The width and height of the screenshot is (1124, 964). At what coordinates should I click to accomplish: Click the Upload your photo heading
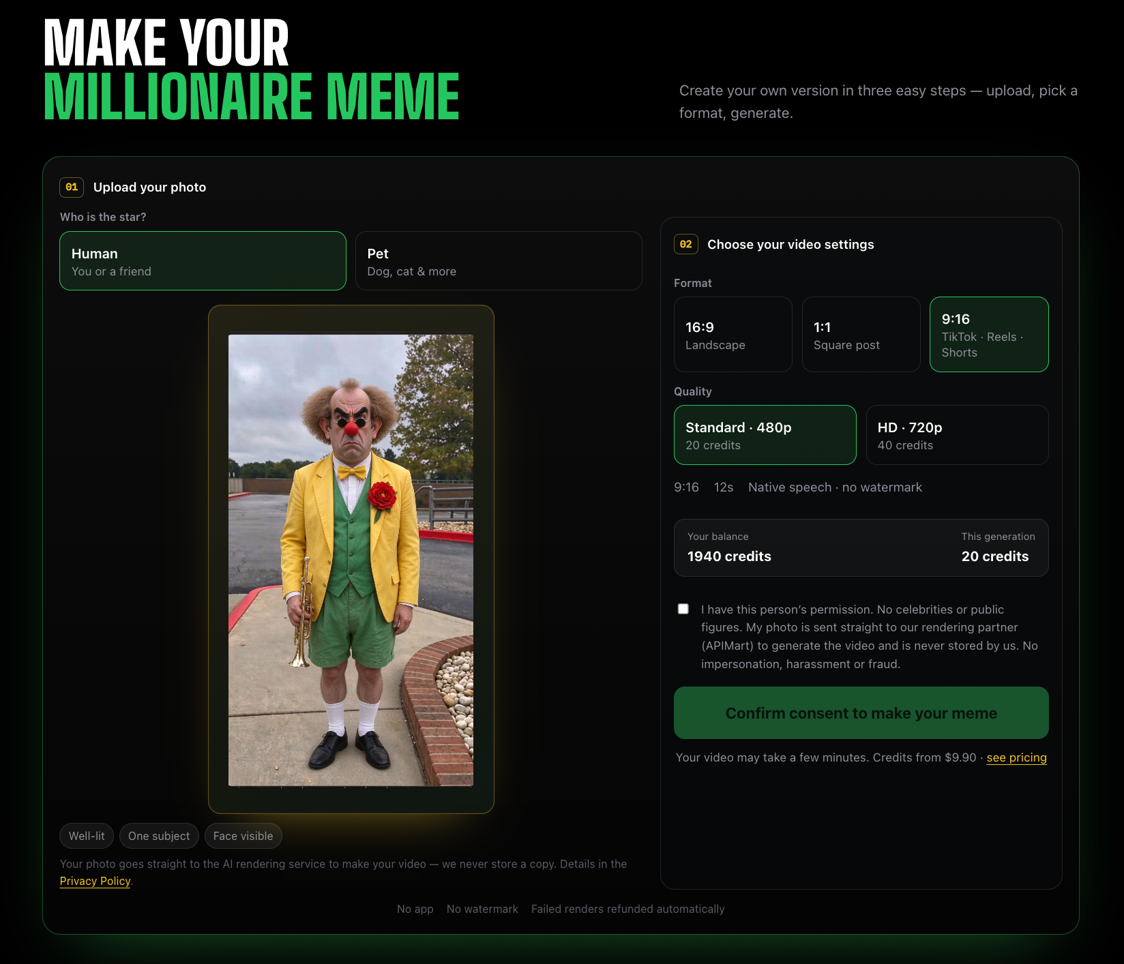(x=149, y=187)
